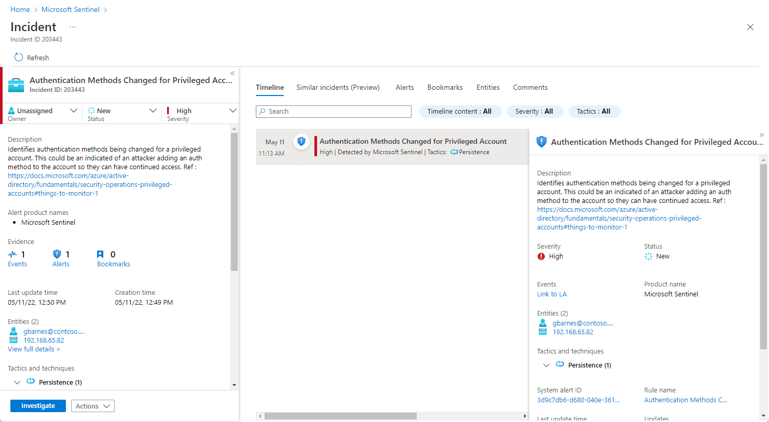Expand the Actions dropdown button

[92, 406]
